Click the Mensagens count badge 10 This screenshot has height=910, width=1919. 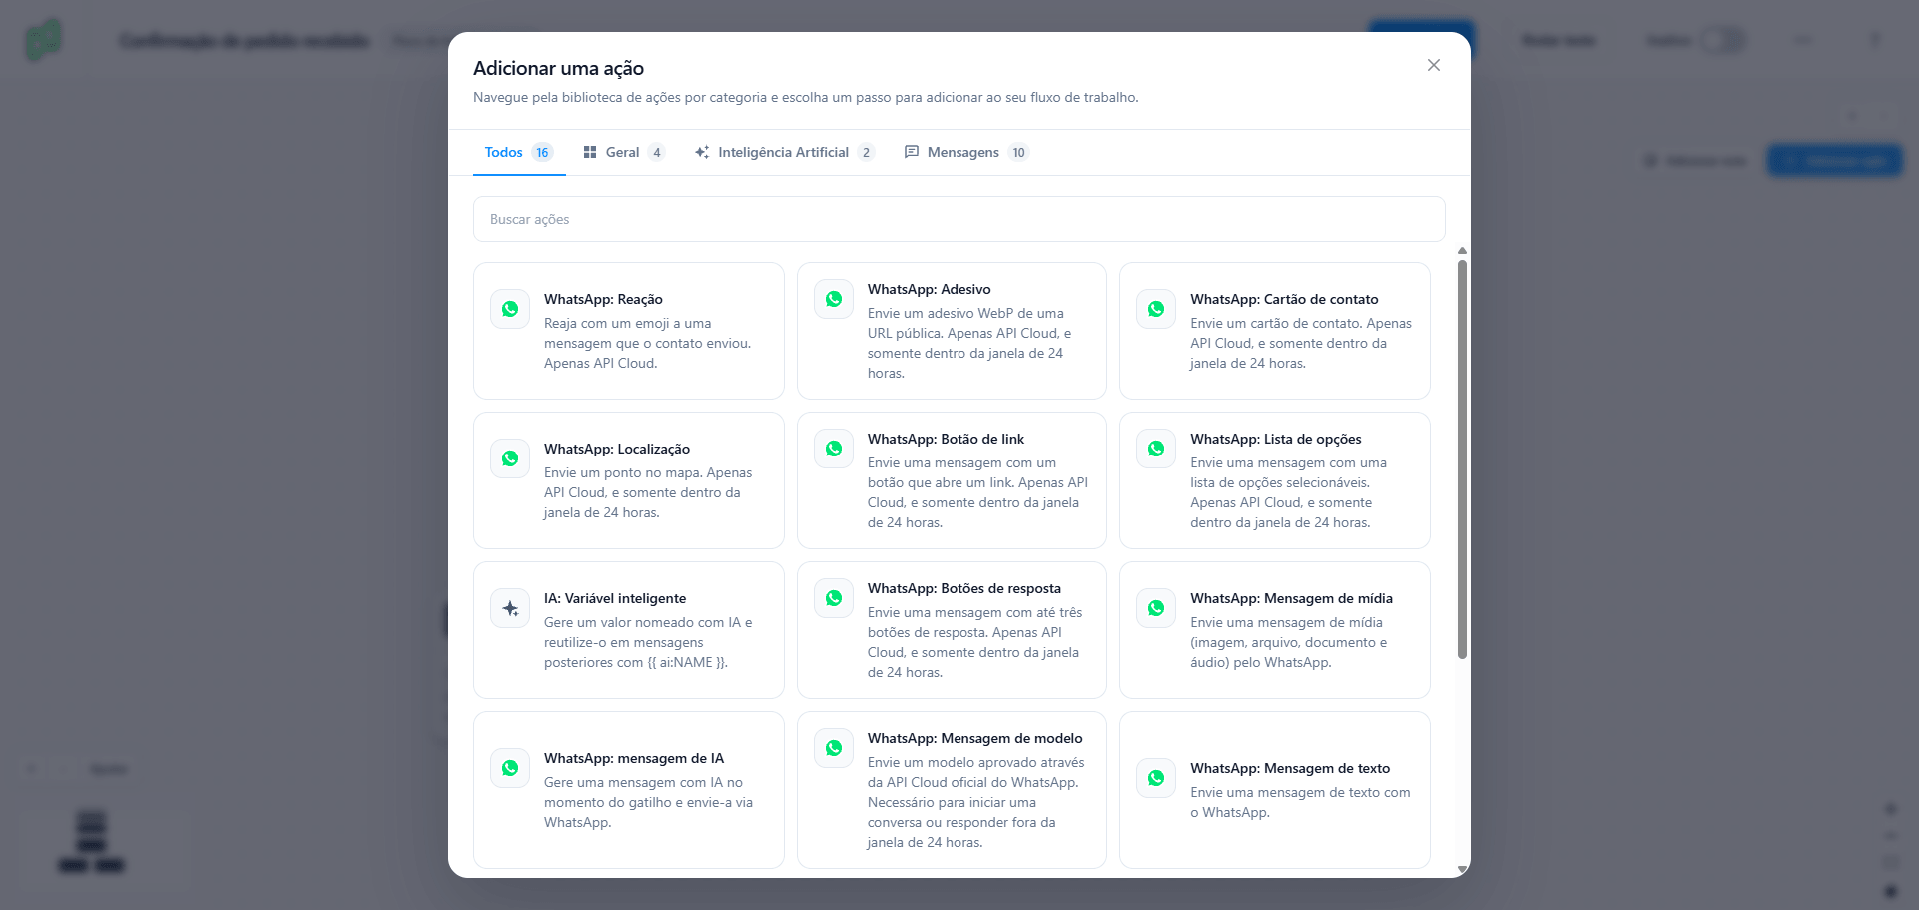tap(1018, 152)
